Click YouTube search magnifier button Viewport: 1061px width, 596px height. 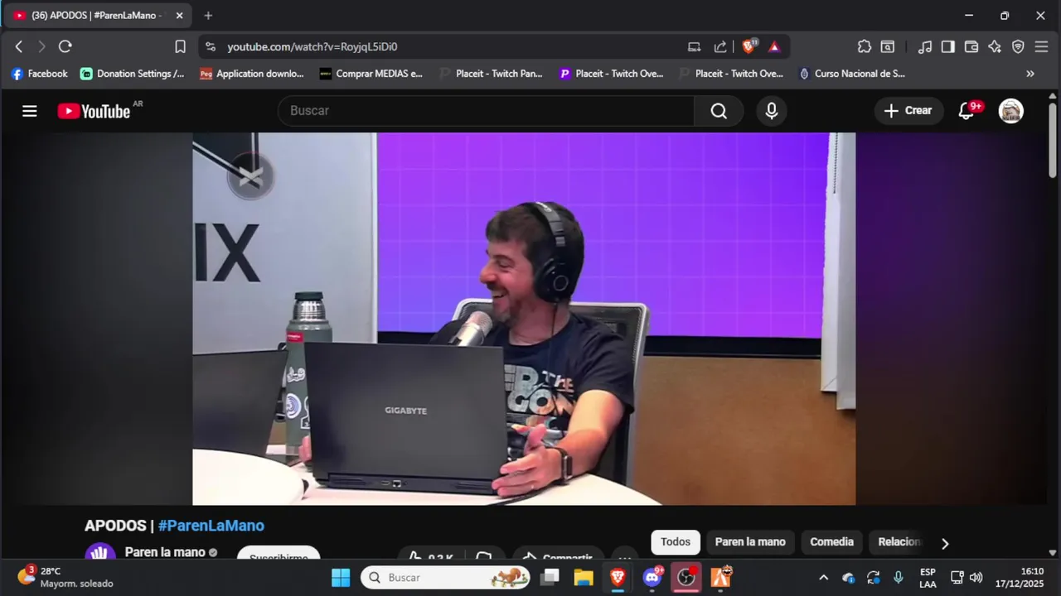[719, 111]
